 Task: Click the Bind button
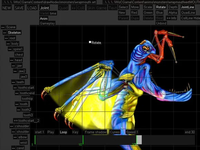coord(159,18)
